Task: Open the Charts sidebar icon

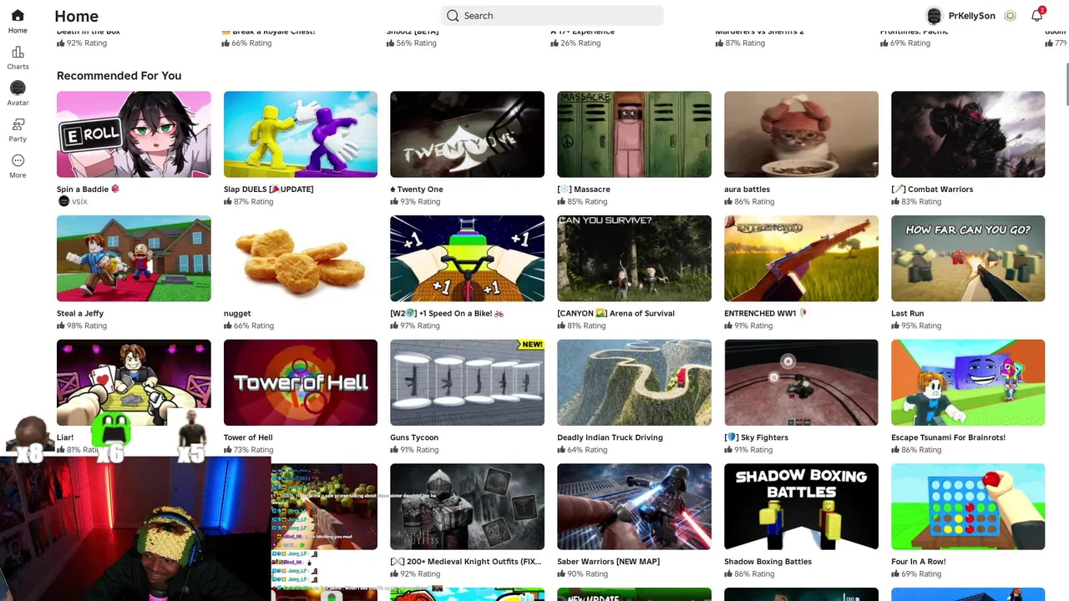Action: 18,52
